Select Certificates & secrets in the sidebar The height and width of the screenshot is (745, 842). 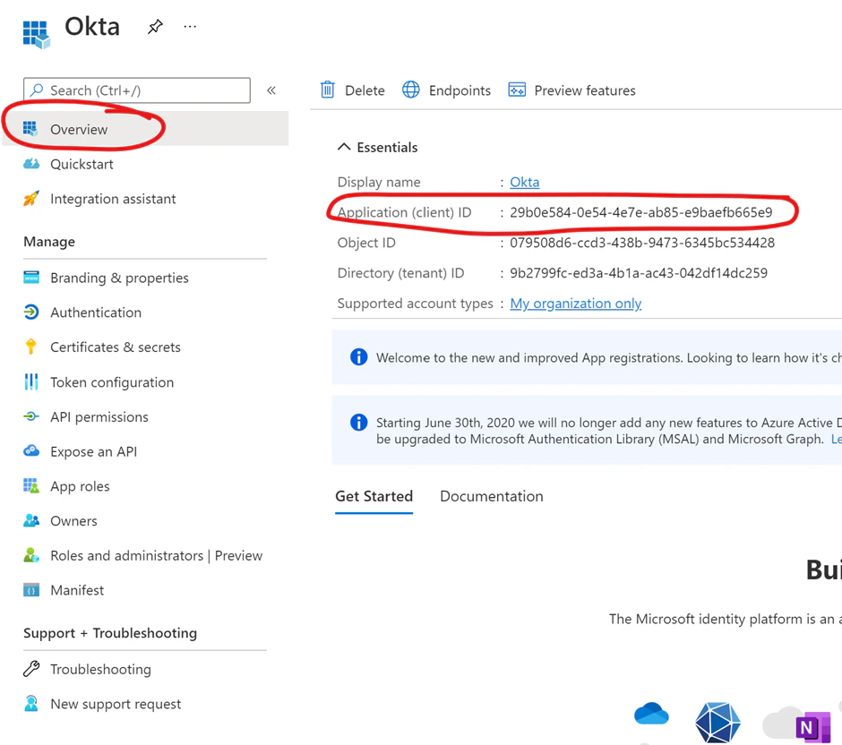tap(116, 347)
